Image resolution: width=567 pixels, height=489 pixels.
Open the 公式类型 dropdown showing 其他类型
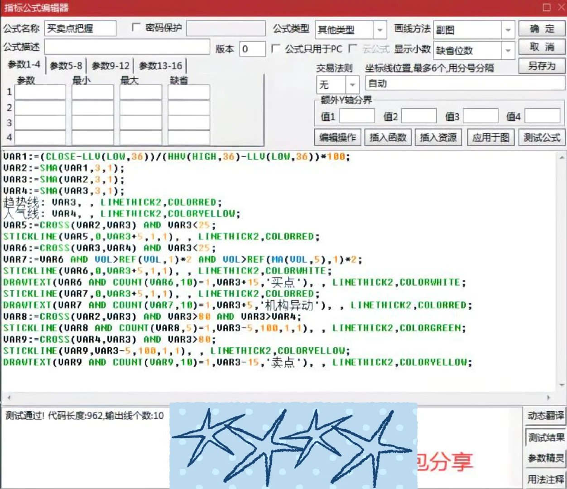(380, 30)
